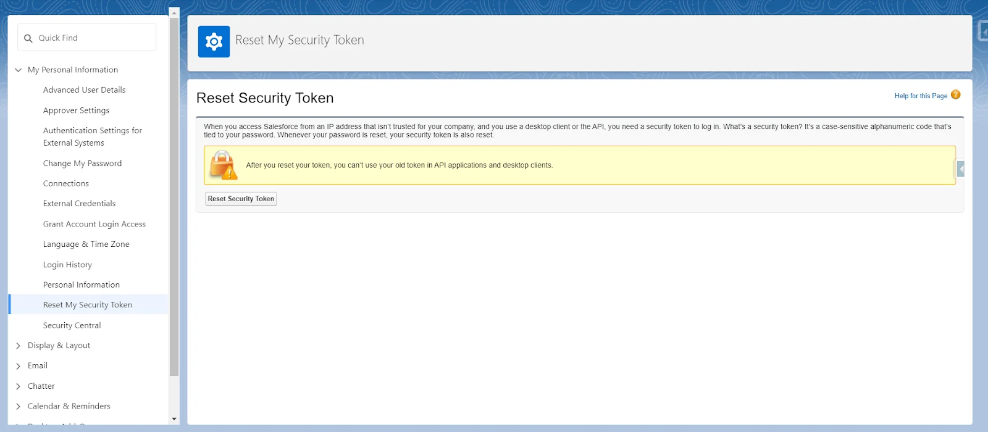Expand the Email section
The height and width of the screenshot is (432, 988).
pos(19,366)
